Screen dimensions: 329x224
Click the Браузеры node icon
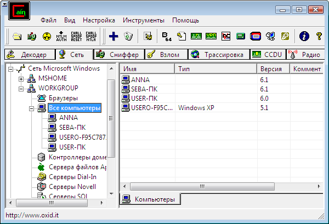pyautogui.click(x=42, y=98)
